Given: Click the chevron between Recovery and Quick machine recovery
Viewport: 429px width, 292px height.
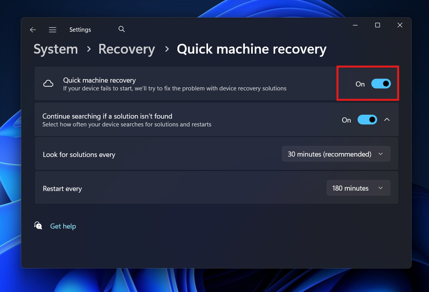Looking at the screenshot, I should tap(166, 49).
